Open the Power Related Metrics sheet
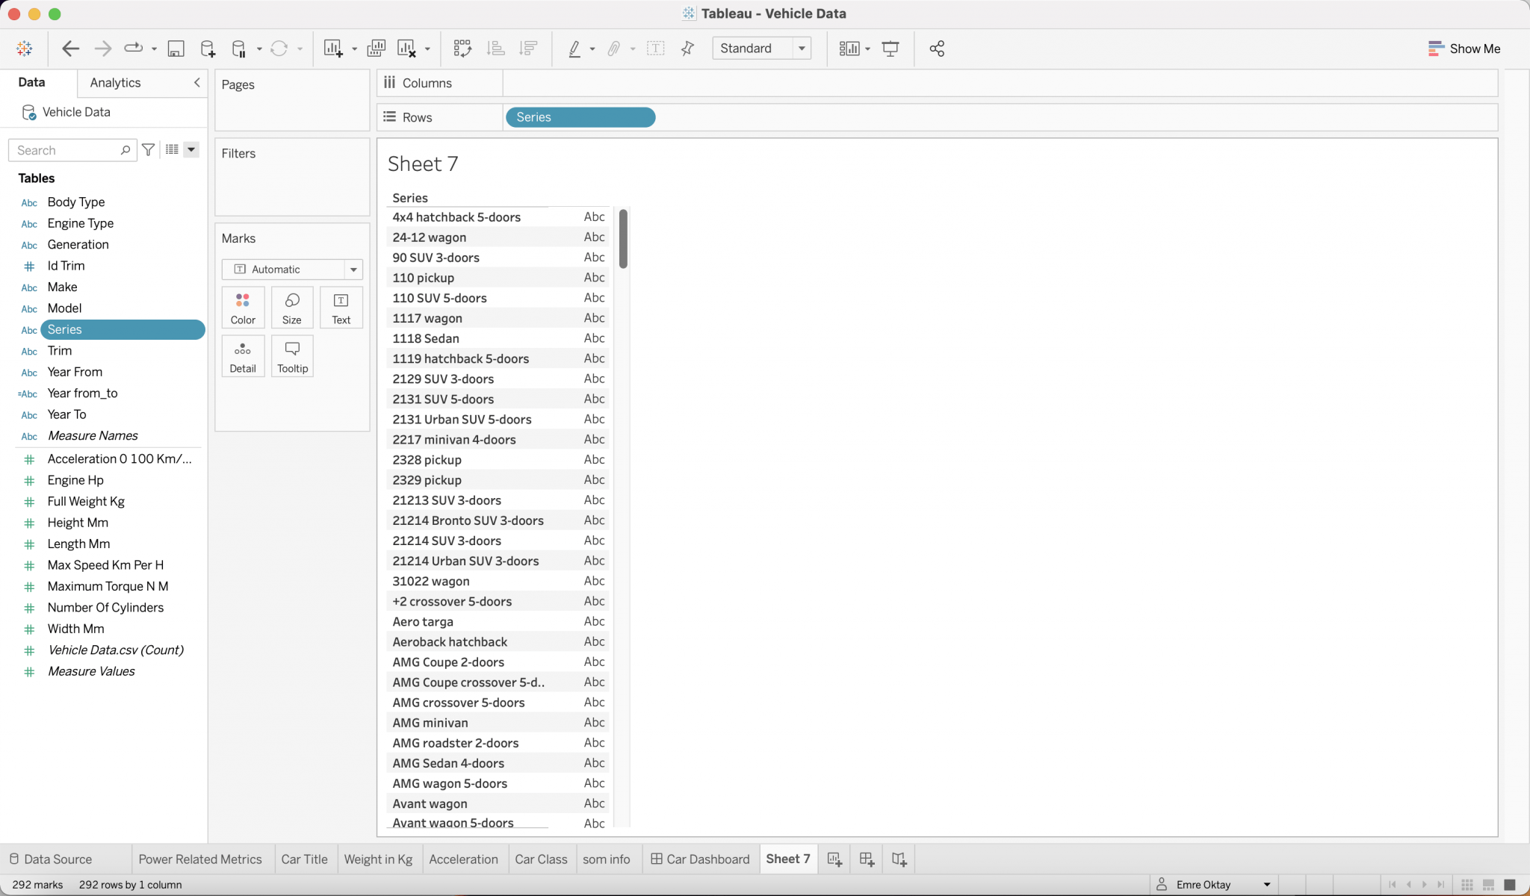This screenshot has height=896, width=1530. tap(200, 859)
